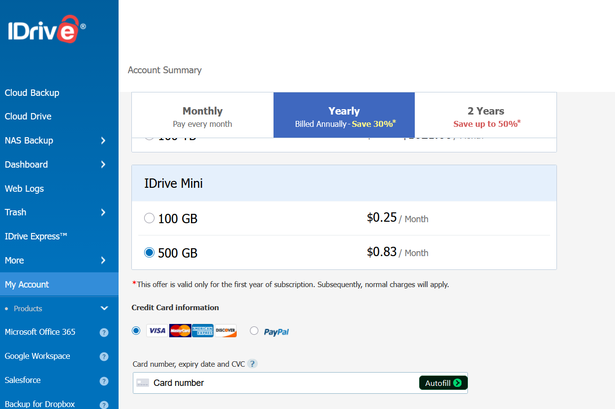The height and width of the screenshot is (409, 615).
Task: Click the card icon in number field
Action: pyautogui.click(x=143, y=382)
